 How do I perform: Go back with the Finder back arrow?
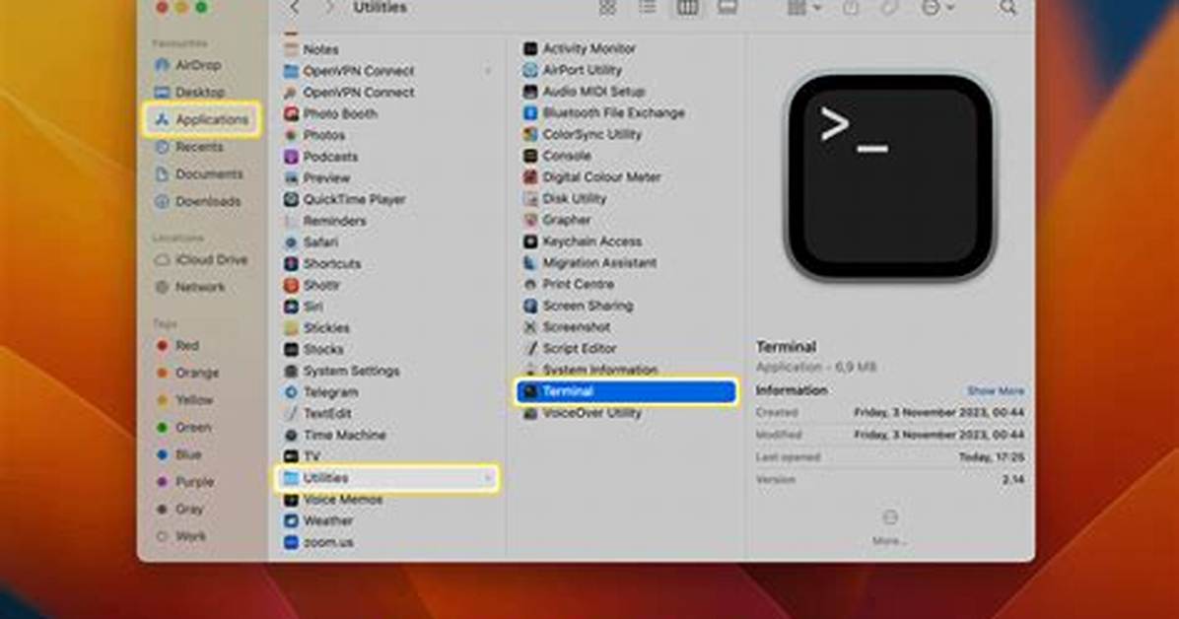(x=295, y=8)
